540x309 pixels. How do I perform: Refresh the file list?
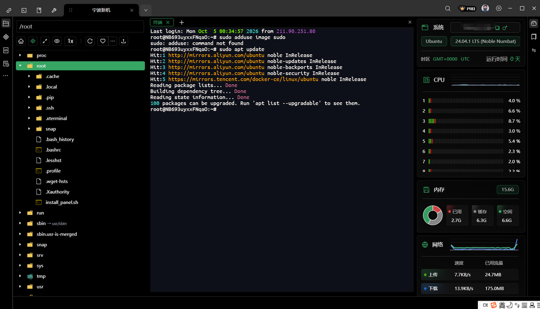click(90, 41)
